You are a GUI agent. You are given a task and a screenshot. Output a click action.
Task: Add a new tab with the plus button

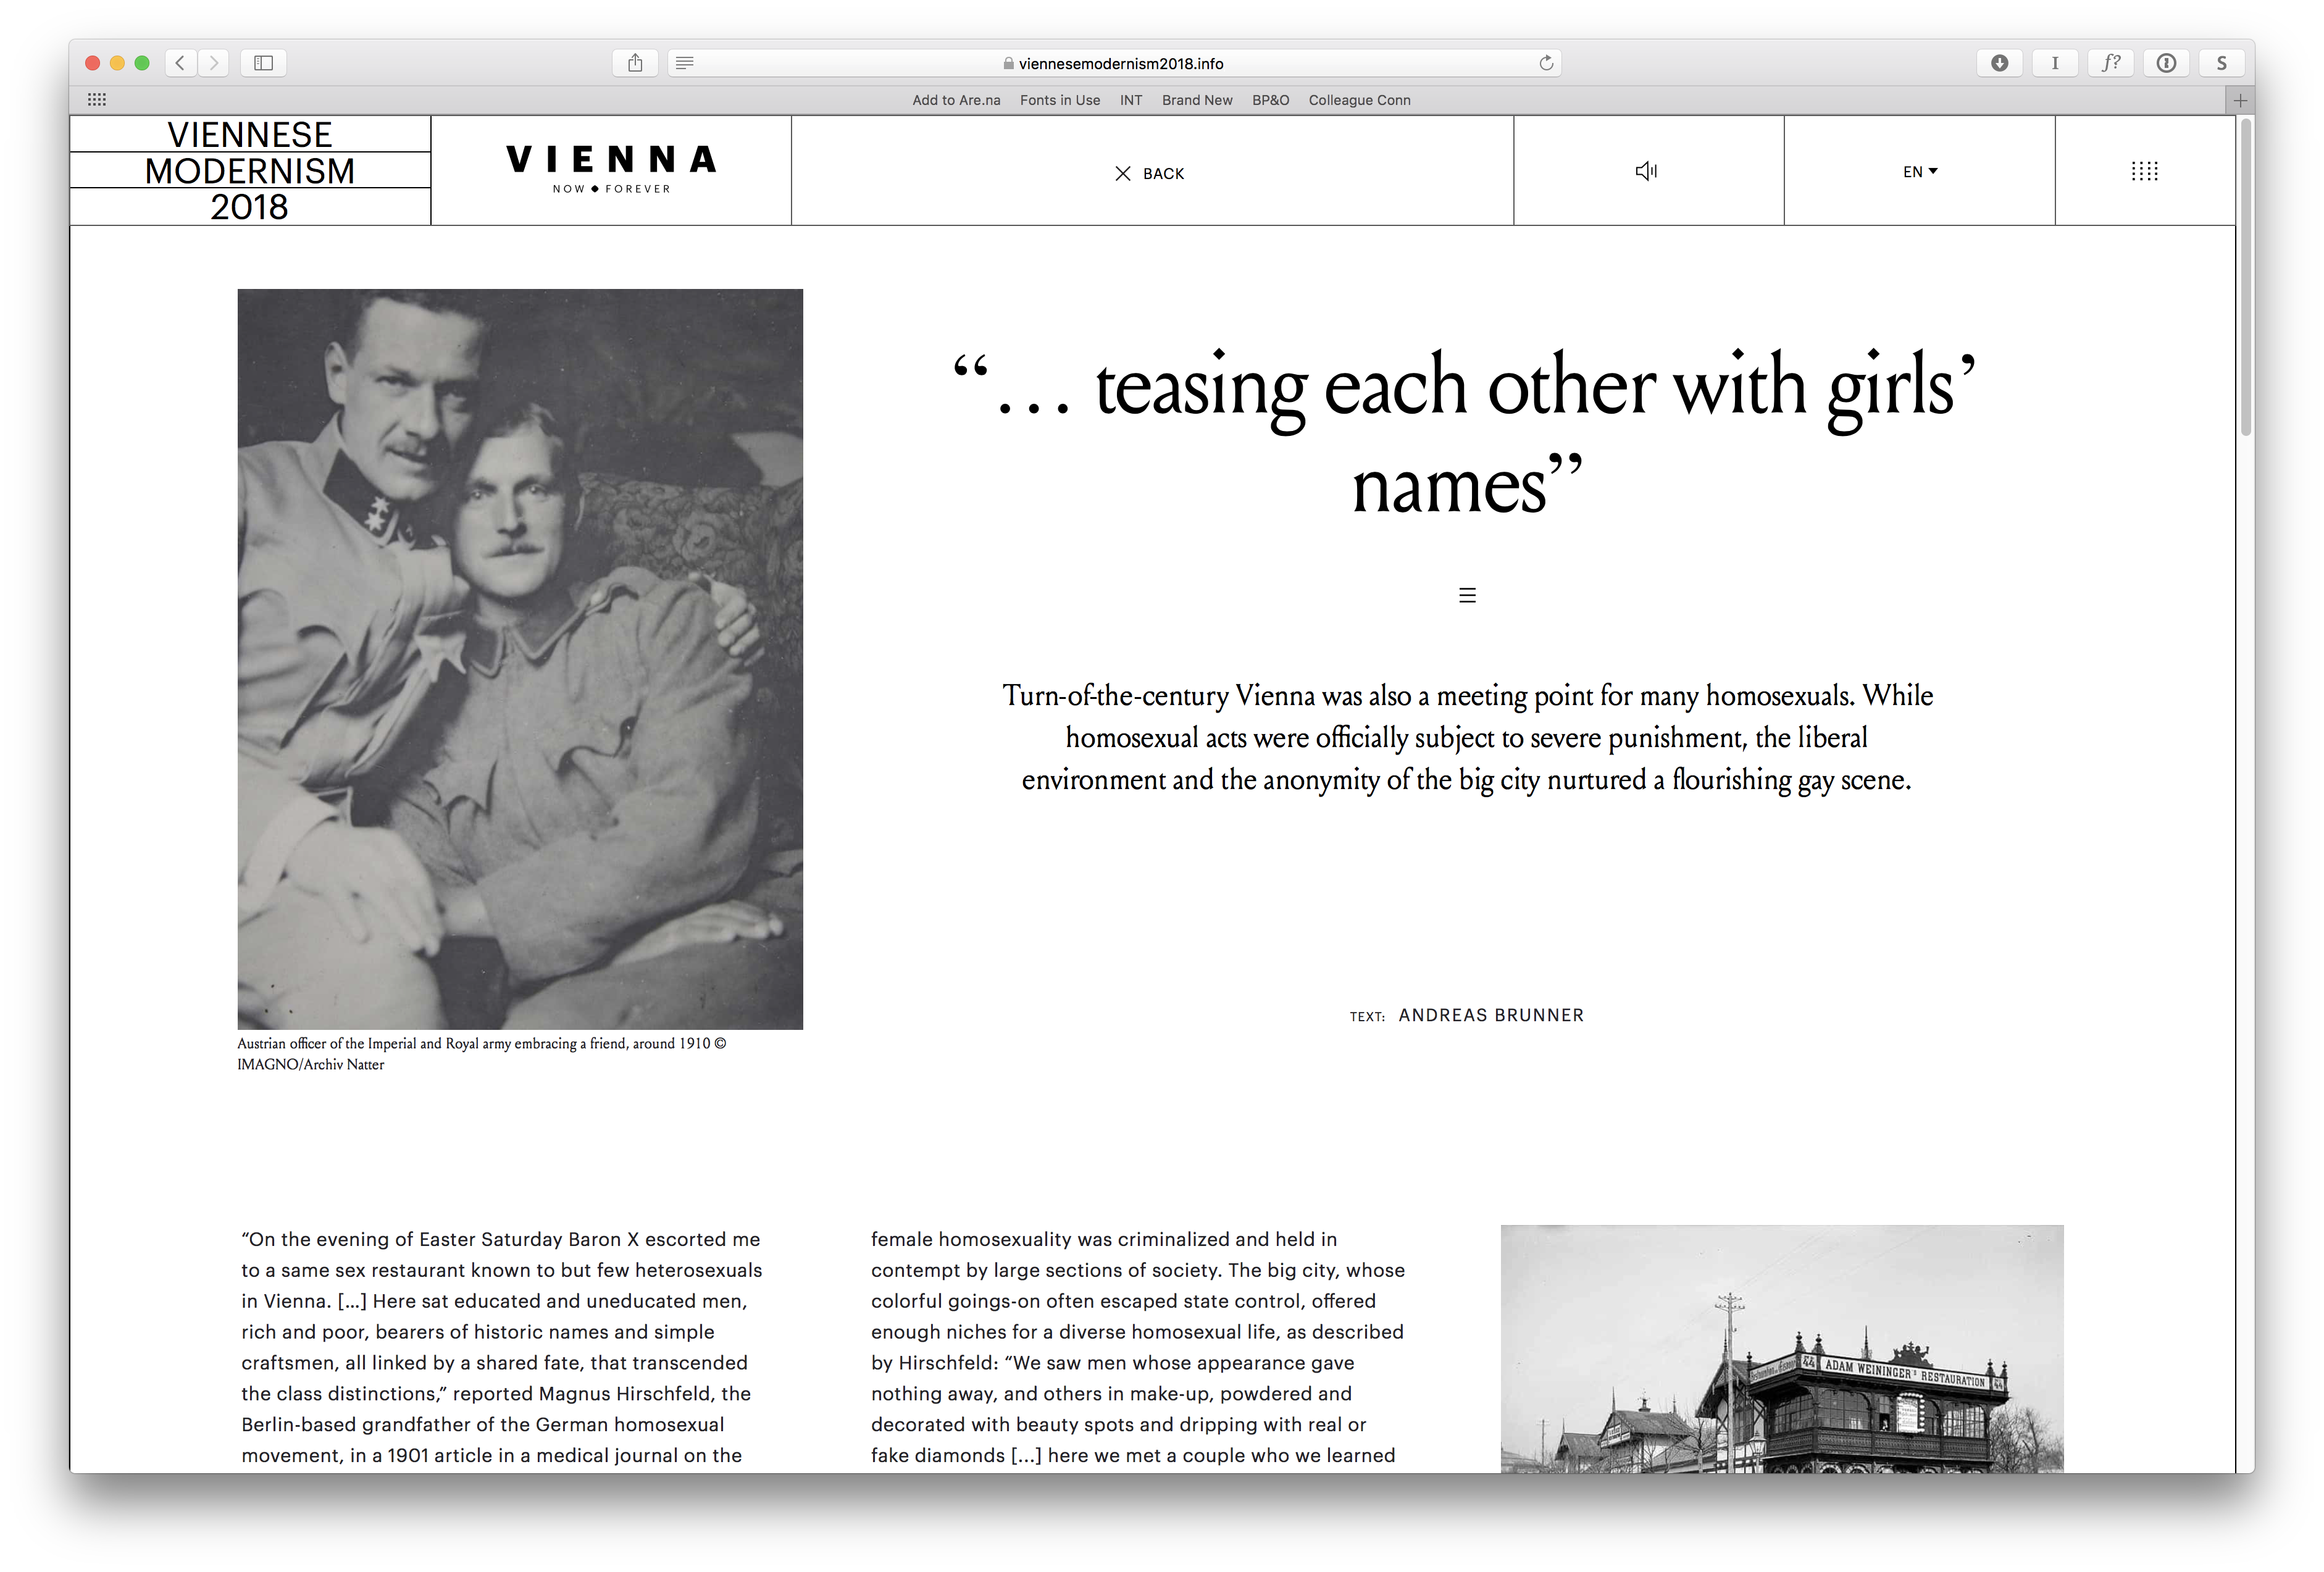[x=2240, y=100]
